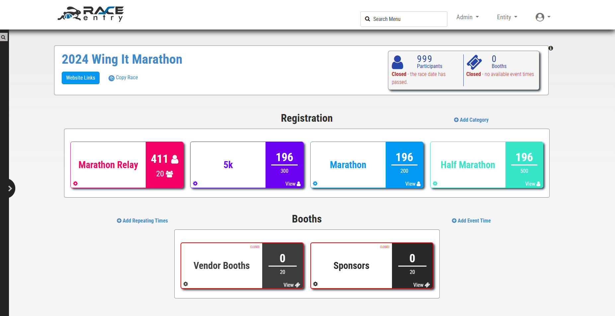Click the Booths ticket icon in stats box
This screenshot has width=615, height=316.
[474, 62]
